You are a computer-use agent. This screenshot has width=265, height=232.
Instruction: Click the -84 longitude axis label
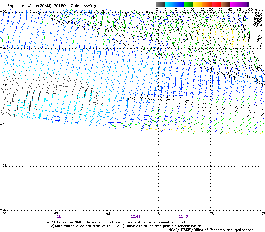107,214
